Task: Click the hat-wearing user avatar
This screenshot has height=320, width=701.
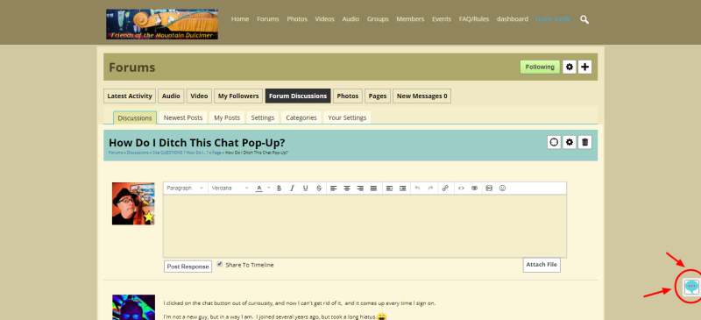Action: (133, 203)
